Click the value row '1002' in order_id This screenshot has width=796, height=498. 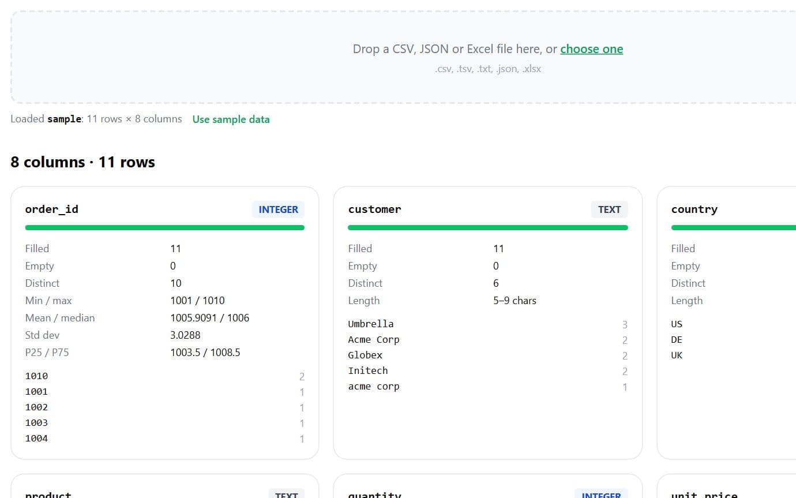164,407
